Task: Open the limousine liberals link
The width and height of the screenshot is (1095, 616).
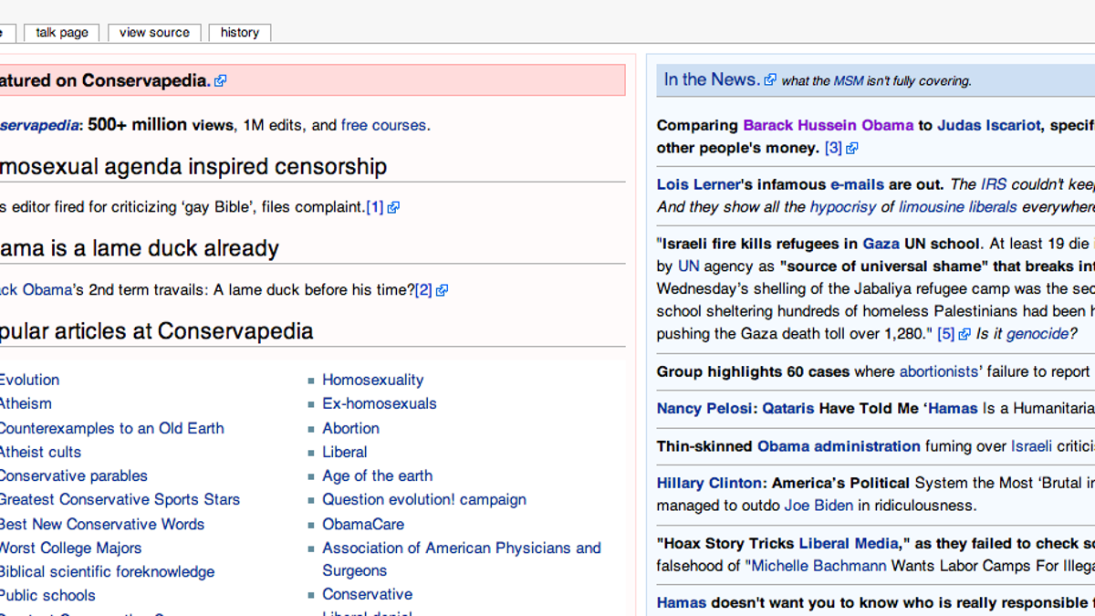Action: [x=958, y=207]
